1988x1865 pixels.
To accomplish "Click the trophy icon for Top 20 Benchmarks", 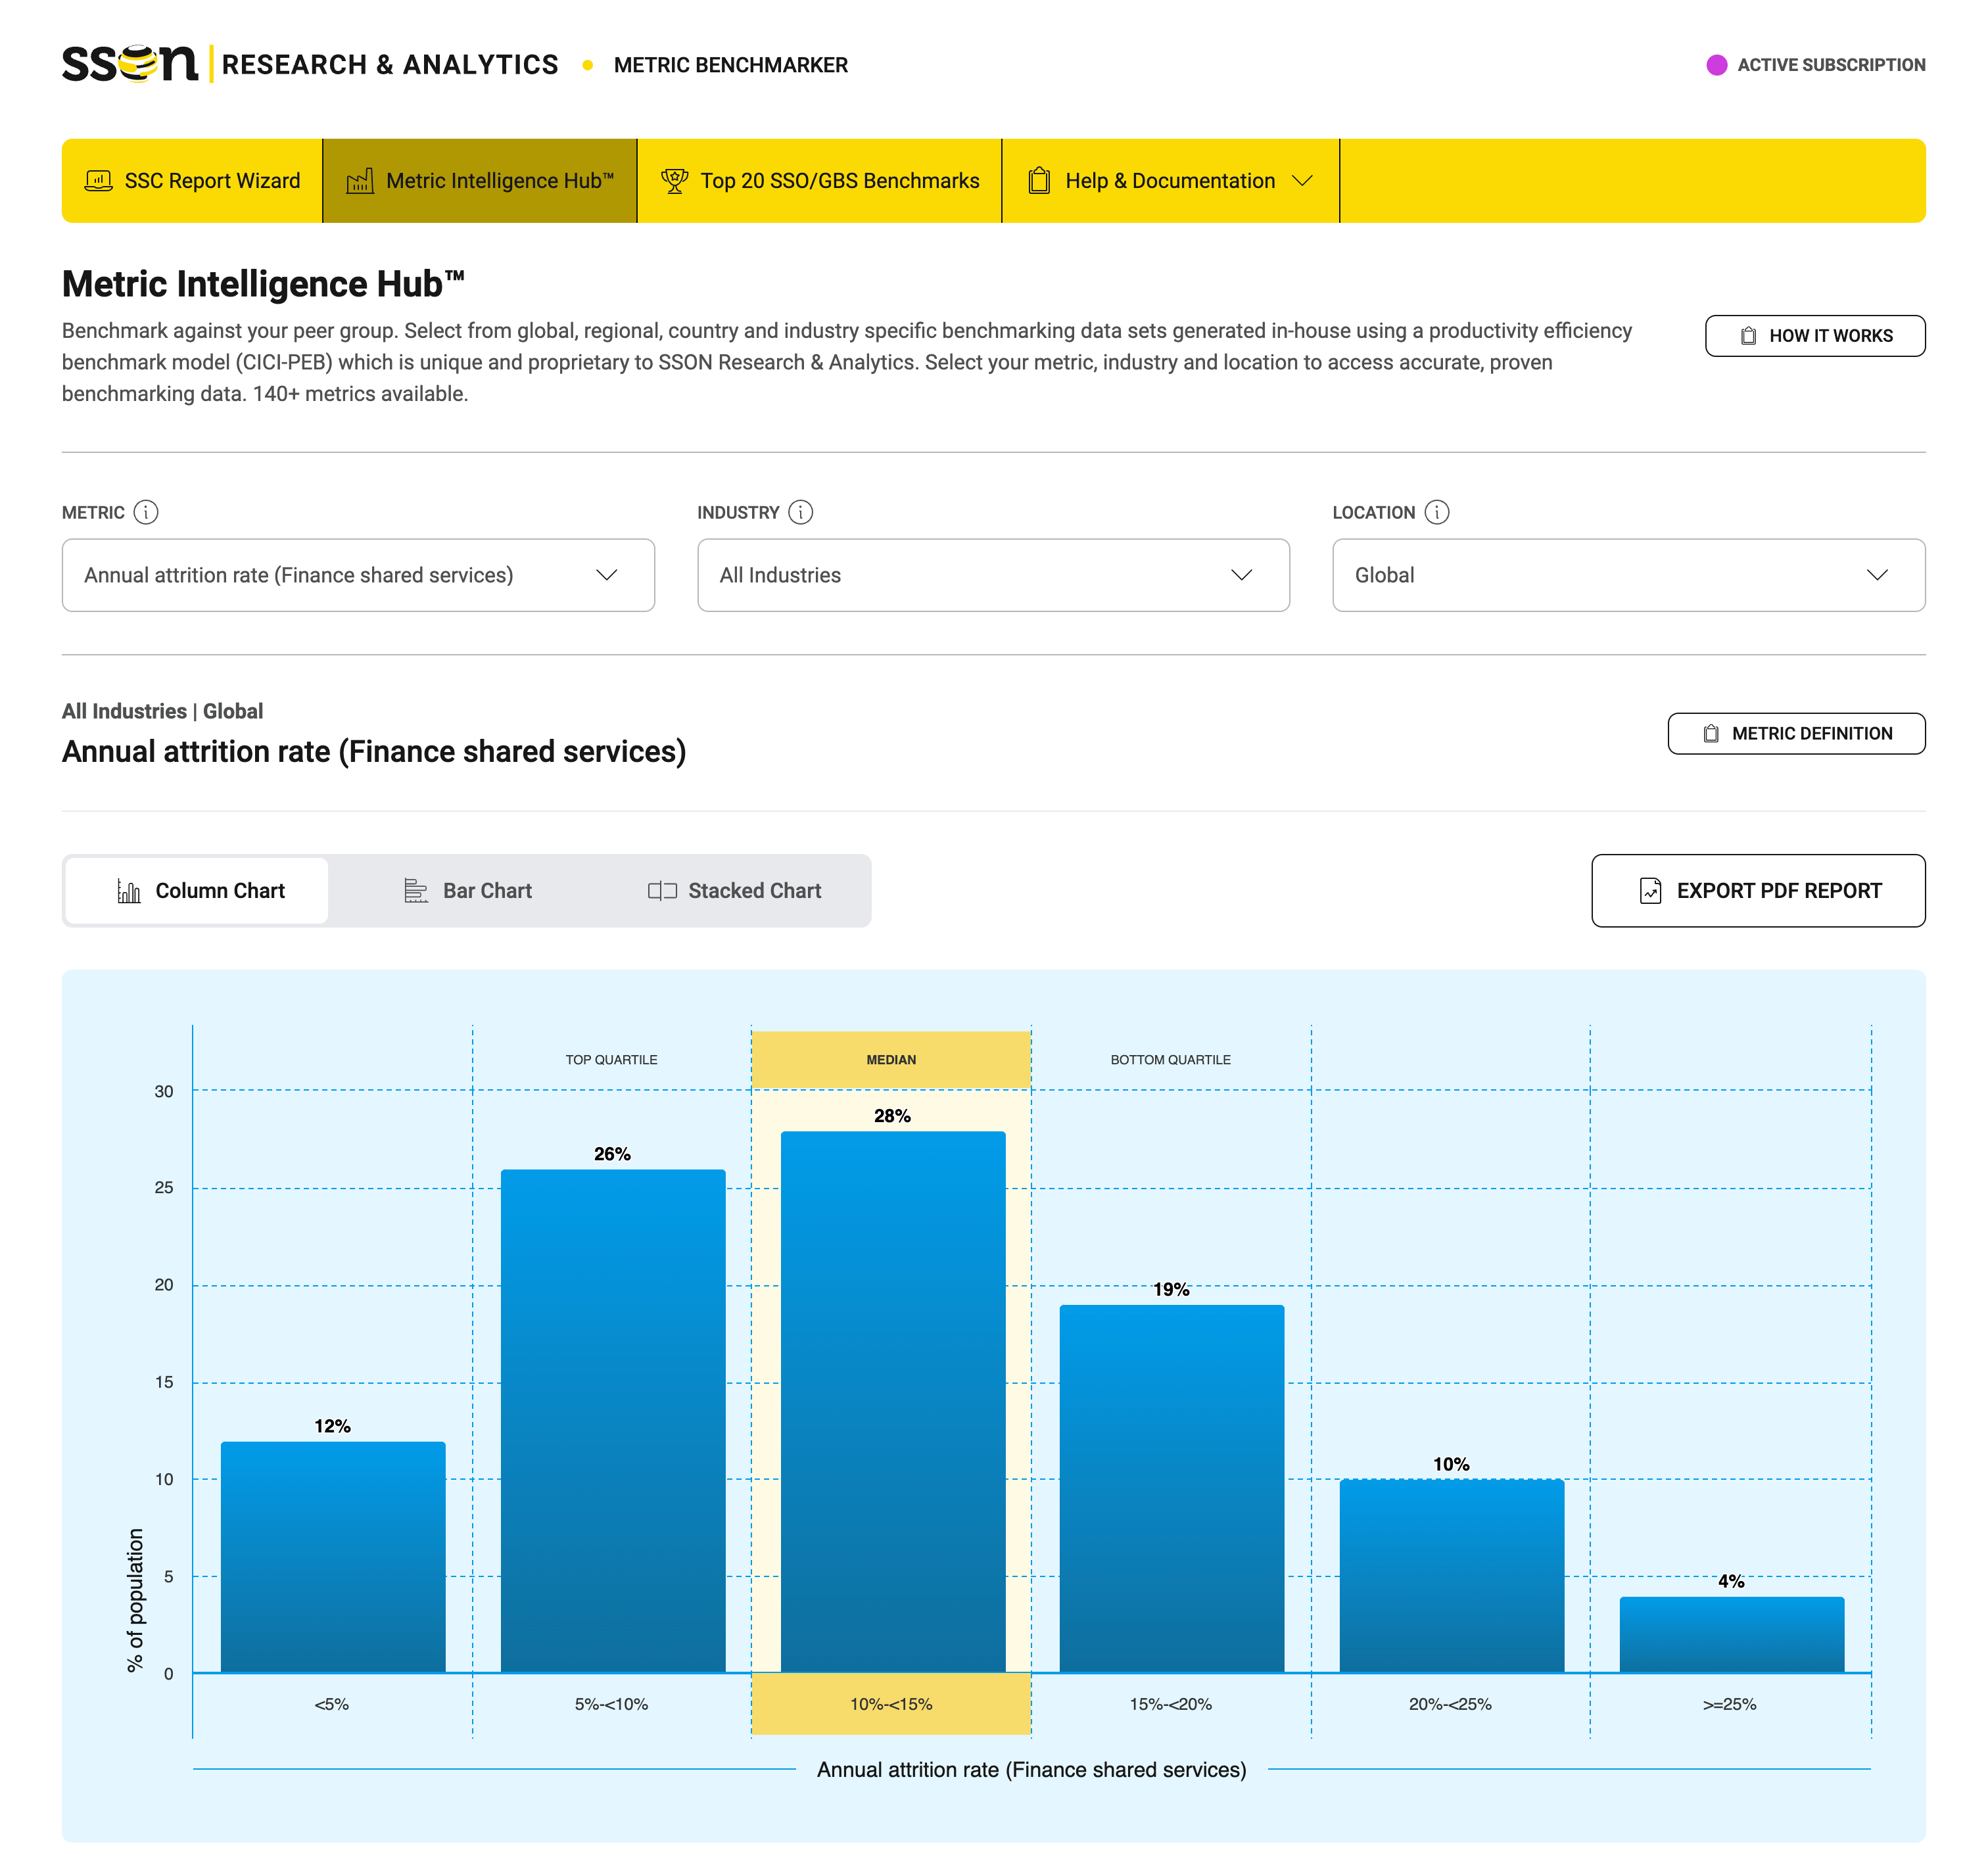I will (x=674, y=181).
